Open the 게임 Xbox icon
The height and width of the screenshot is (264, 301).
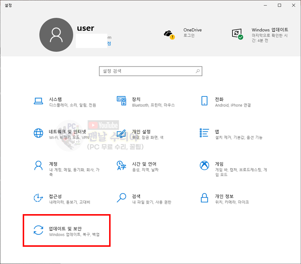click(x=204, y=165)
